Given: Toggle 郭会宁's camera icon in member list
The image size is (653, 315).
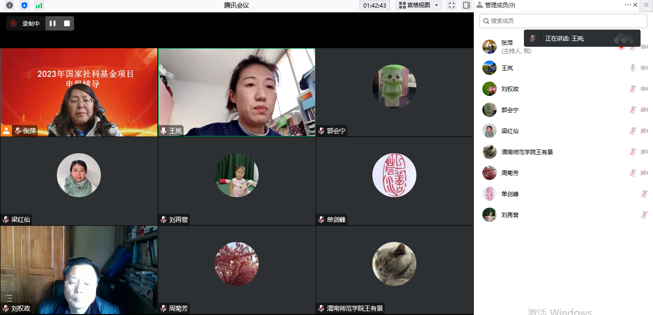Looking at the screenshot, I should (644, 110).
